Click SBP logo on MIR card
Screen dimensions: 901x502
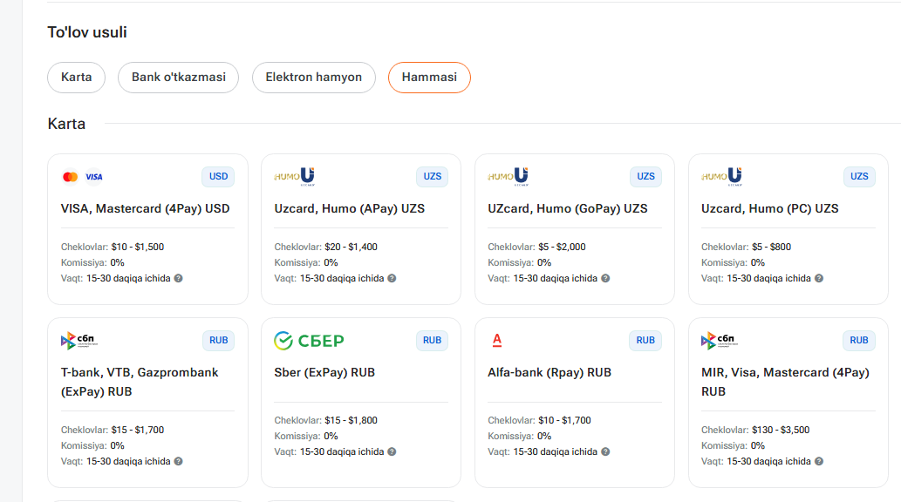[720, 341]
